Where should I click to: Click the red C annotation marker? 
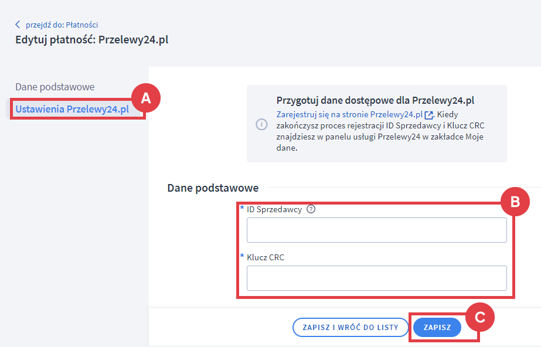[480, 317]
